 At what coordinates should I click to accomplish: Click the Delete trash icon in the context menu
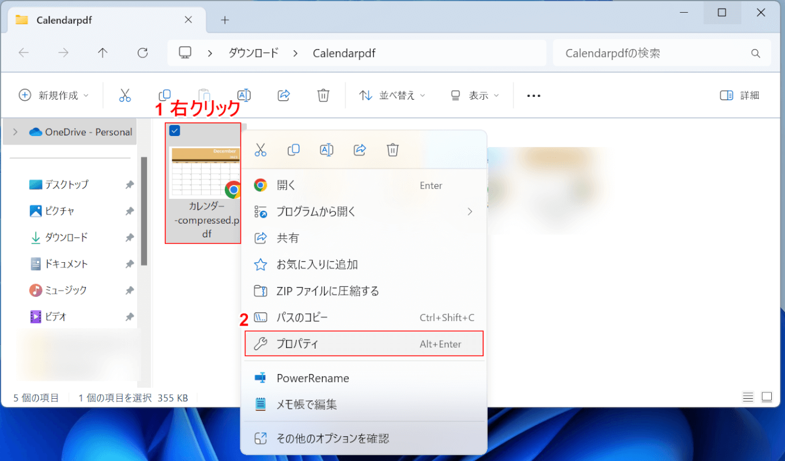point(392,150)
